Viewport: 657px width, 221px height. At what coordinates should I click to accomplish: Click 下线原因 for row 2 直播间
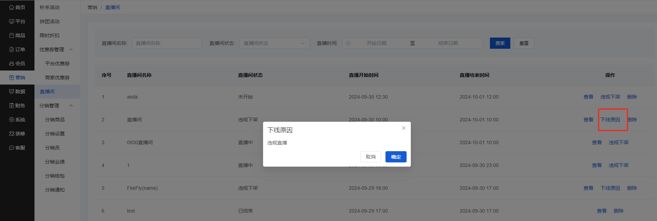tap(610, 120)
